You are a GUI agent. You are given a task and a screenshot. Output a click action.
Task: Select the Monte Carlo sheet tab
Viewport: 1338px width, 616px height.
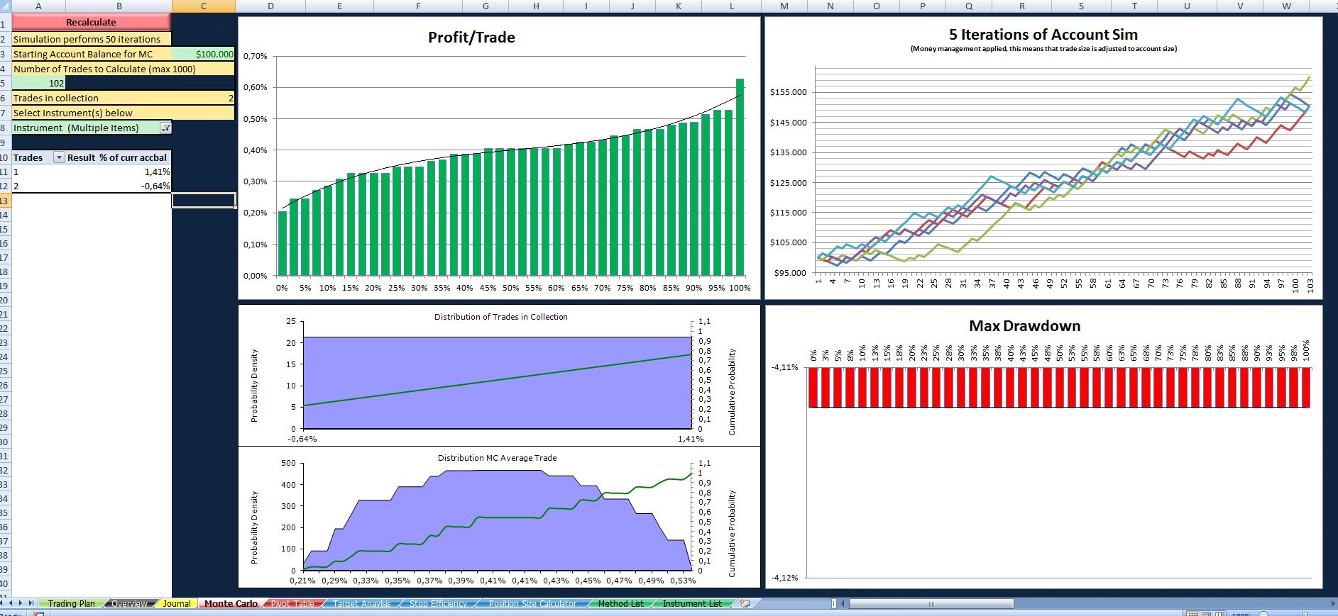click(x=231, y=603)
